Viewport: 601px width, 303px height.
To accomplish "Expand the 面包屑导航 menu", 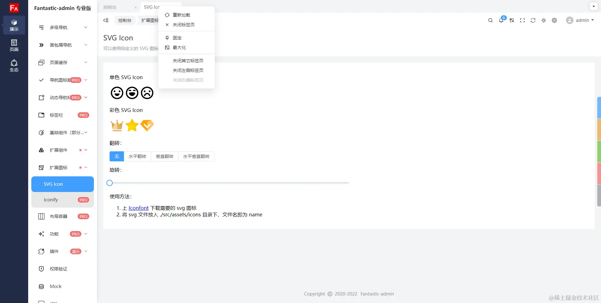I will (63, 45).
